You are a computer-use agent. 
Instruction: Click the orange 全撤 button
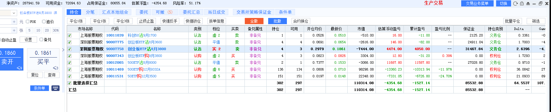(x=254, y=21)
